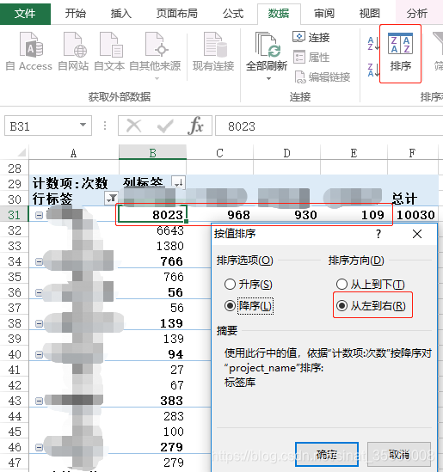Open 属性 properties in ribbon
Screen dimensions: 443x472
tap(311, 58)
